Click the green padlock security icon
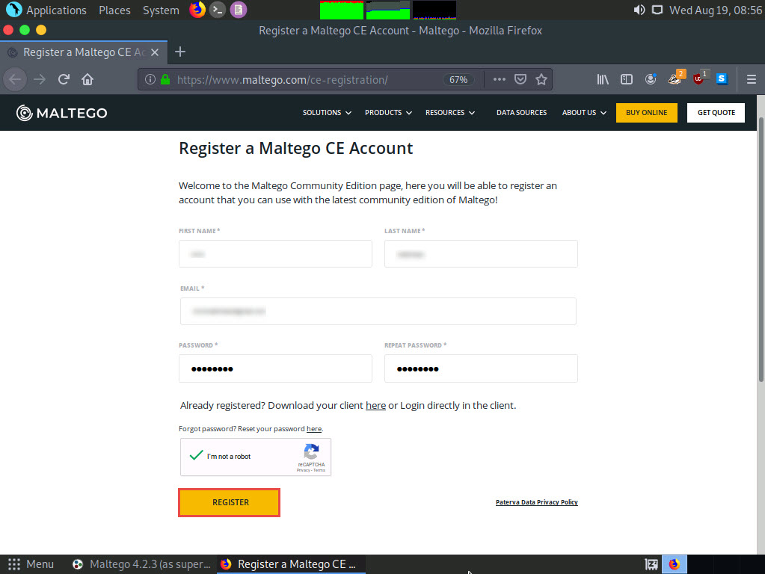The width and height of the screenshot is (765, 574). pos(165,79)
